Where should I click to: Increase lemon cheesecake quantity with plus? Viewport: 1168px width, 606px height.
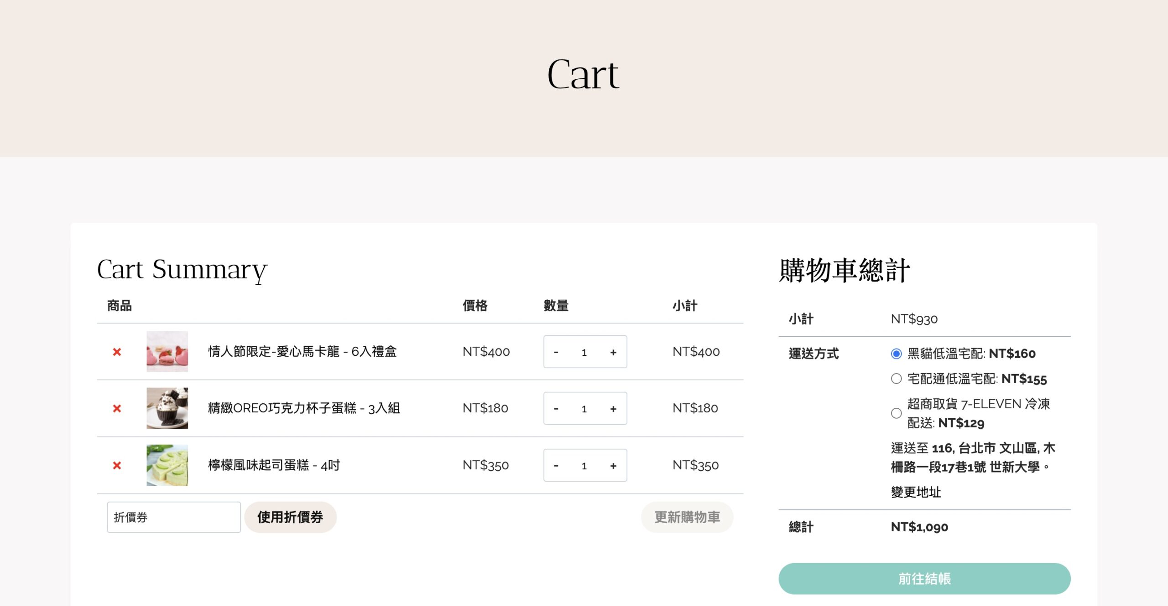coord(613,466)
